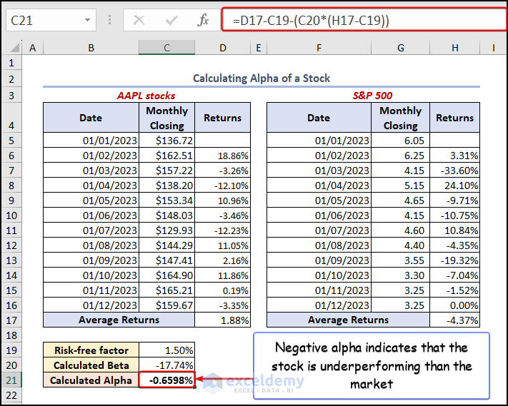Select row 1 header
Screen dimensions: 508x406
(x=11, y=63)
